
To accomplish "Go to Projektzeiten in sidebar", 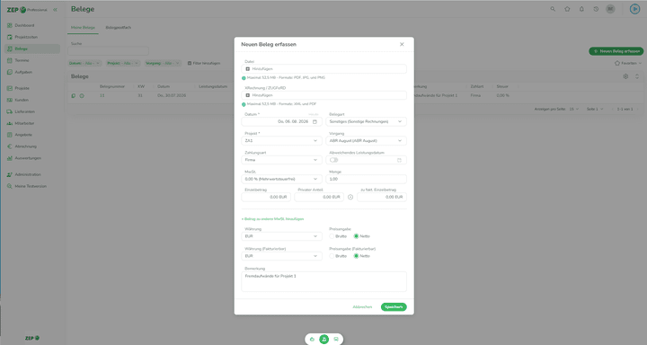I will click(x=26, y=37).
